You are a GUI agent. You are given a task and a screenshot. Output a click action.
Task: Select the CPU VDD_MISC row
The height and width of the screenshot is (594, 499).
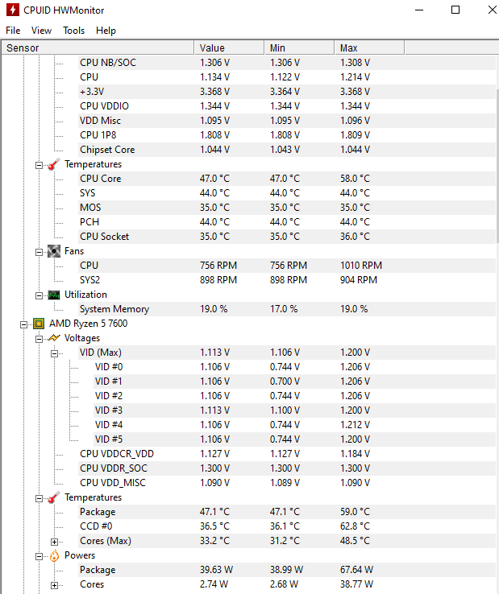pyautogui.click(x=287, y=483)
